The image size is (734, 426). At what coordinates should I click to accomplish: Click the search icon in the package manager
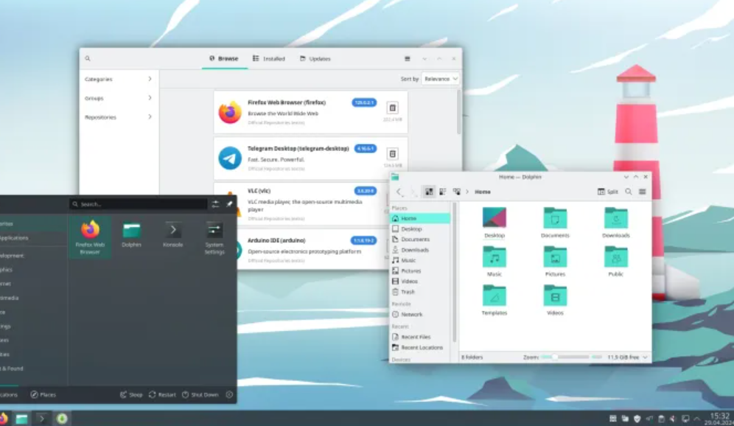(x=88, y=59)
